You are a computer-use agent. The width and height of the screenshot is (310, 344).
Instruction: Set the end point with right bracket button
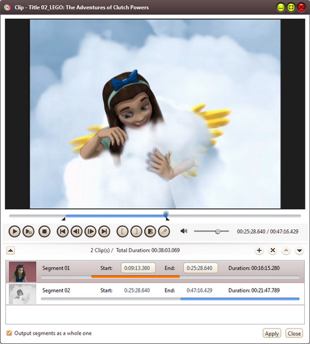[136, 231]
